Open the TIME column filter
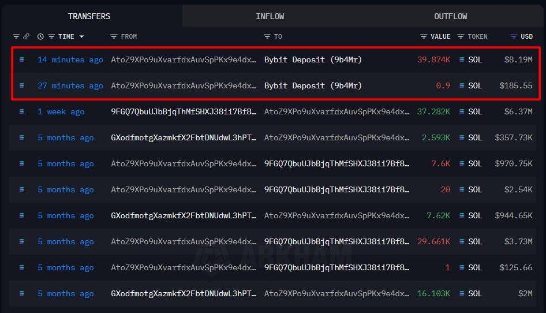 coord(51,36)
